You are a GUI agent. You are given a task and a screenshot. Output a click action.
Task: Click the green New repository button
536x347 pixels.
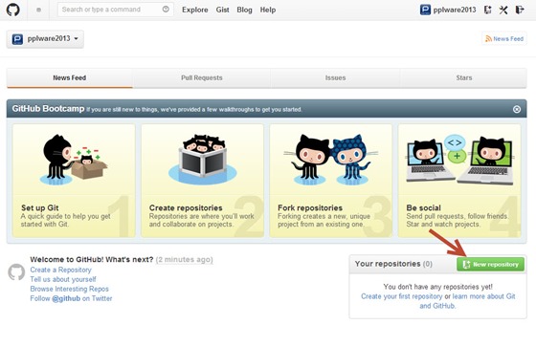click(x=490, y=265)
